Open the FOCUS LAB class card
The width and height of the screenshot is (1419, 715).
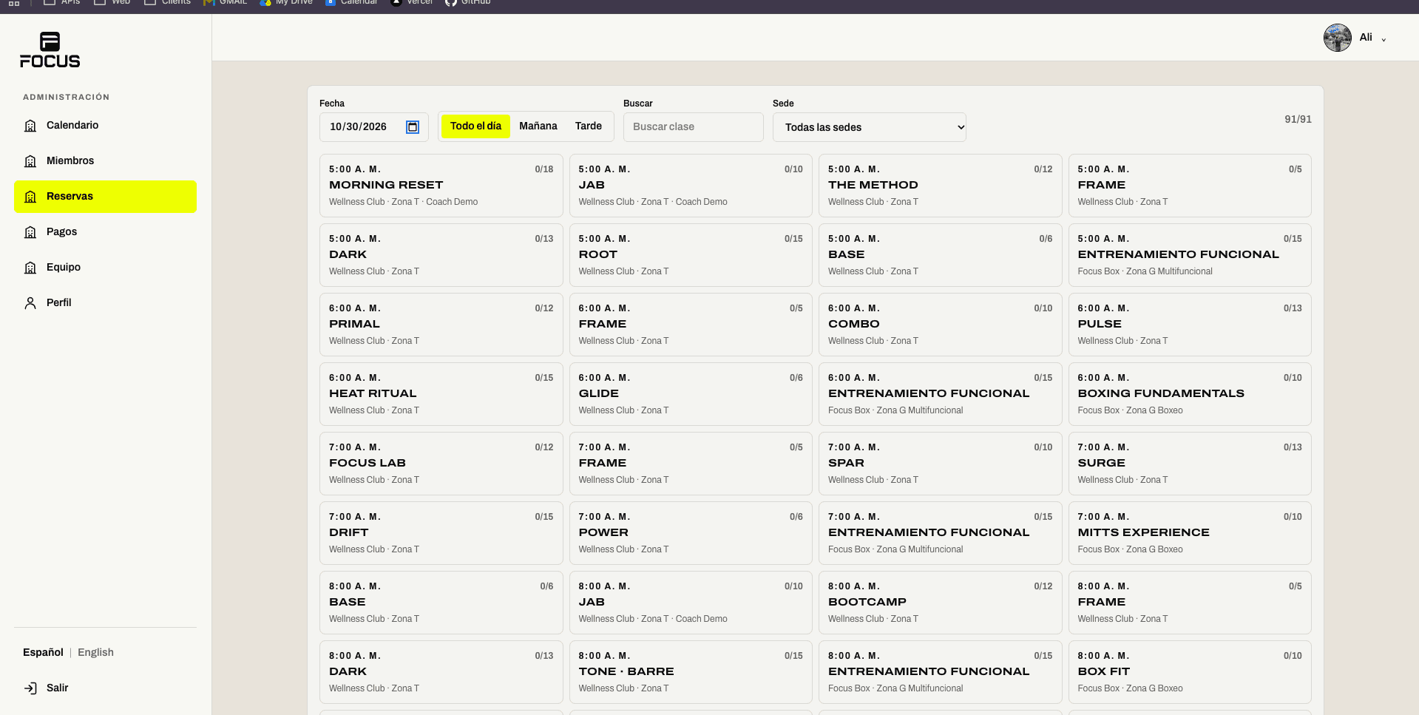441,464
